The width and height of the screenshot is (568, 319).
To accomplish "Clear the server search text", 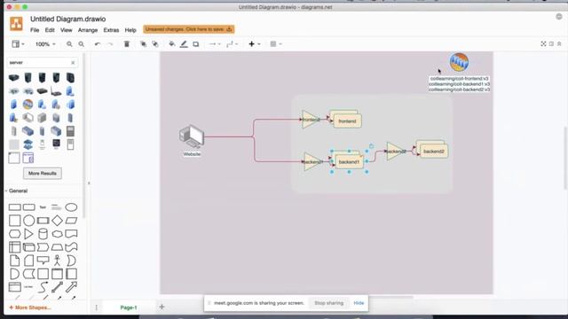I will click(73, 63).
